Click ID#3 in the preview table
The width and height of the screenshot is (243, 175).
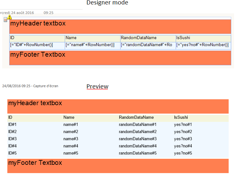click(x=12, y=139)
